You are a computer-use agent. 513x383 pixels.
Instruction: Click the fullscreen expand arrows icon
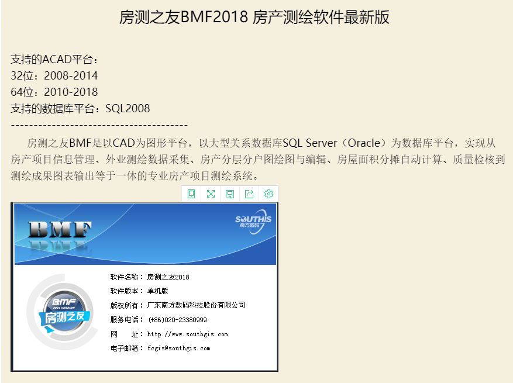211,194
